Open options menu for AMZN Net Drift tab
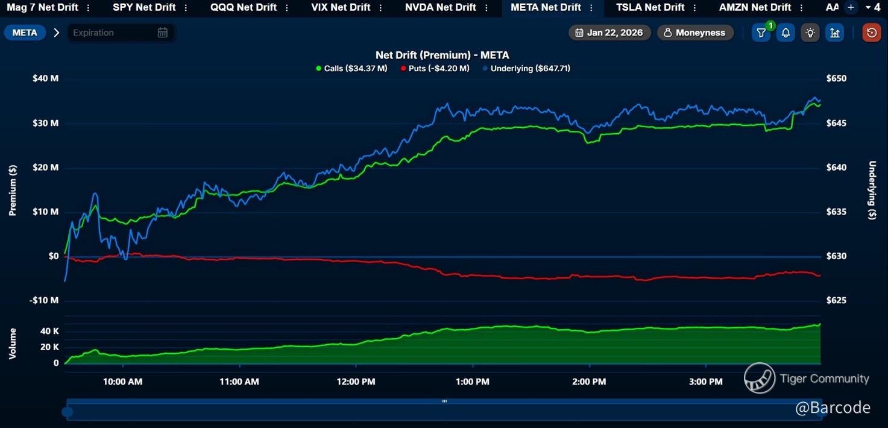Viewport: 888px width, 428px height. (801, 8)
